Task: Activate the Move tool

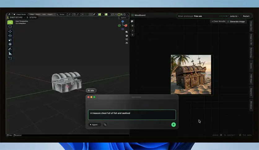Action: pyautogui.click(x=10, y=31)
